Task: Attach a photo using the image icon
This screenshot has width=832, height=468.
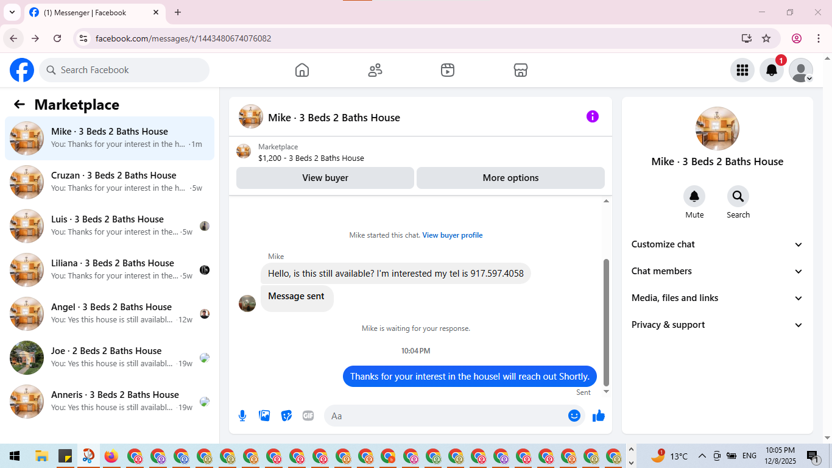Action: [x=264, y=416]
